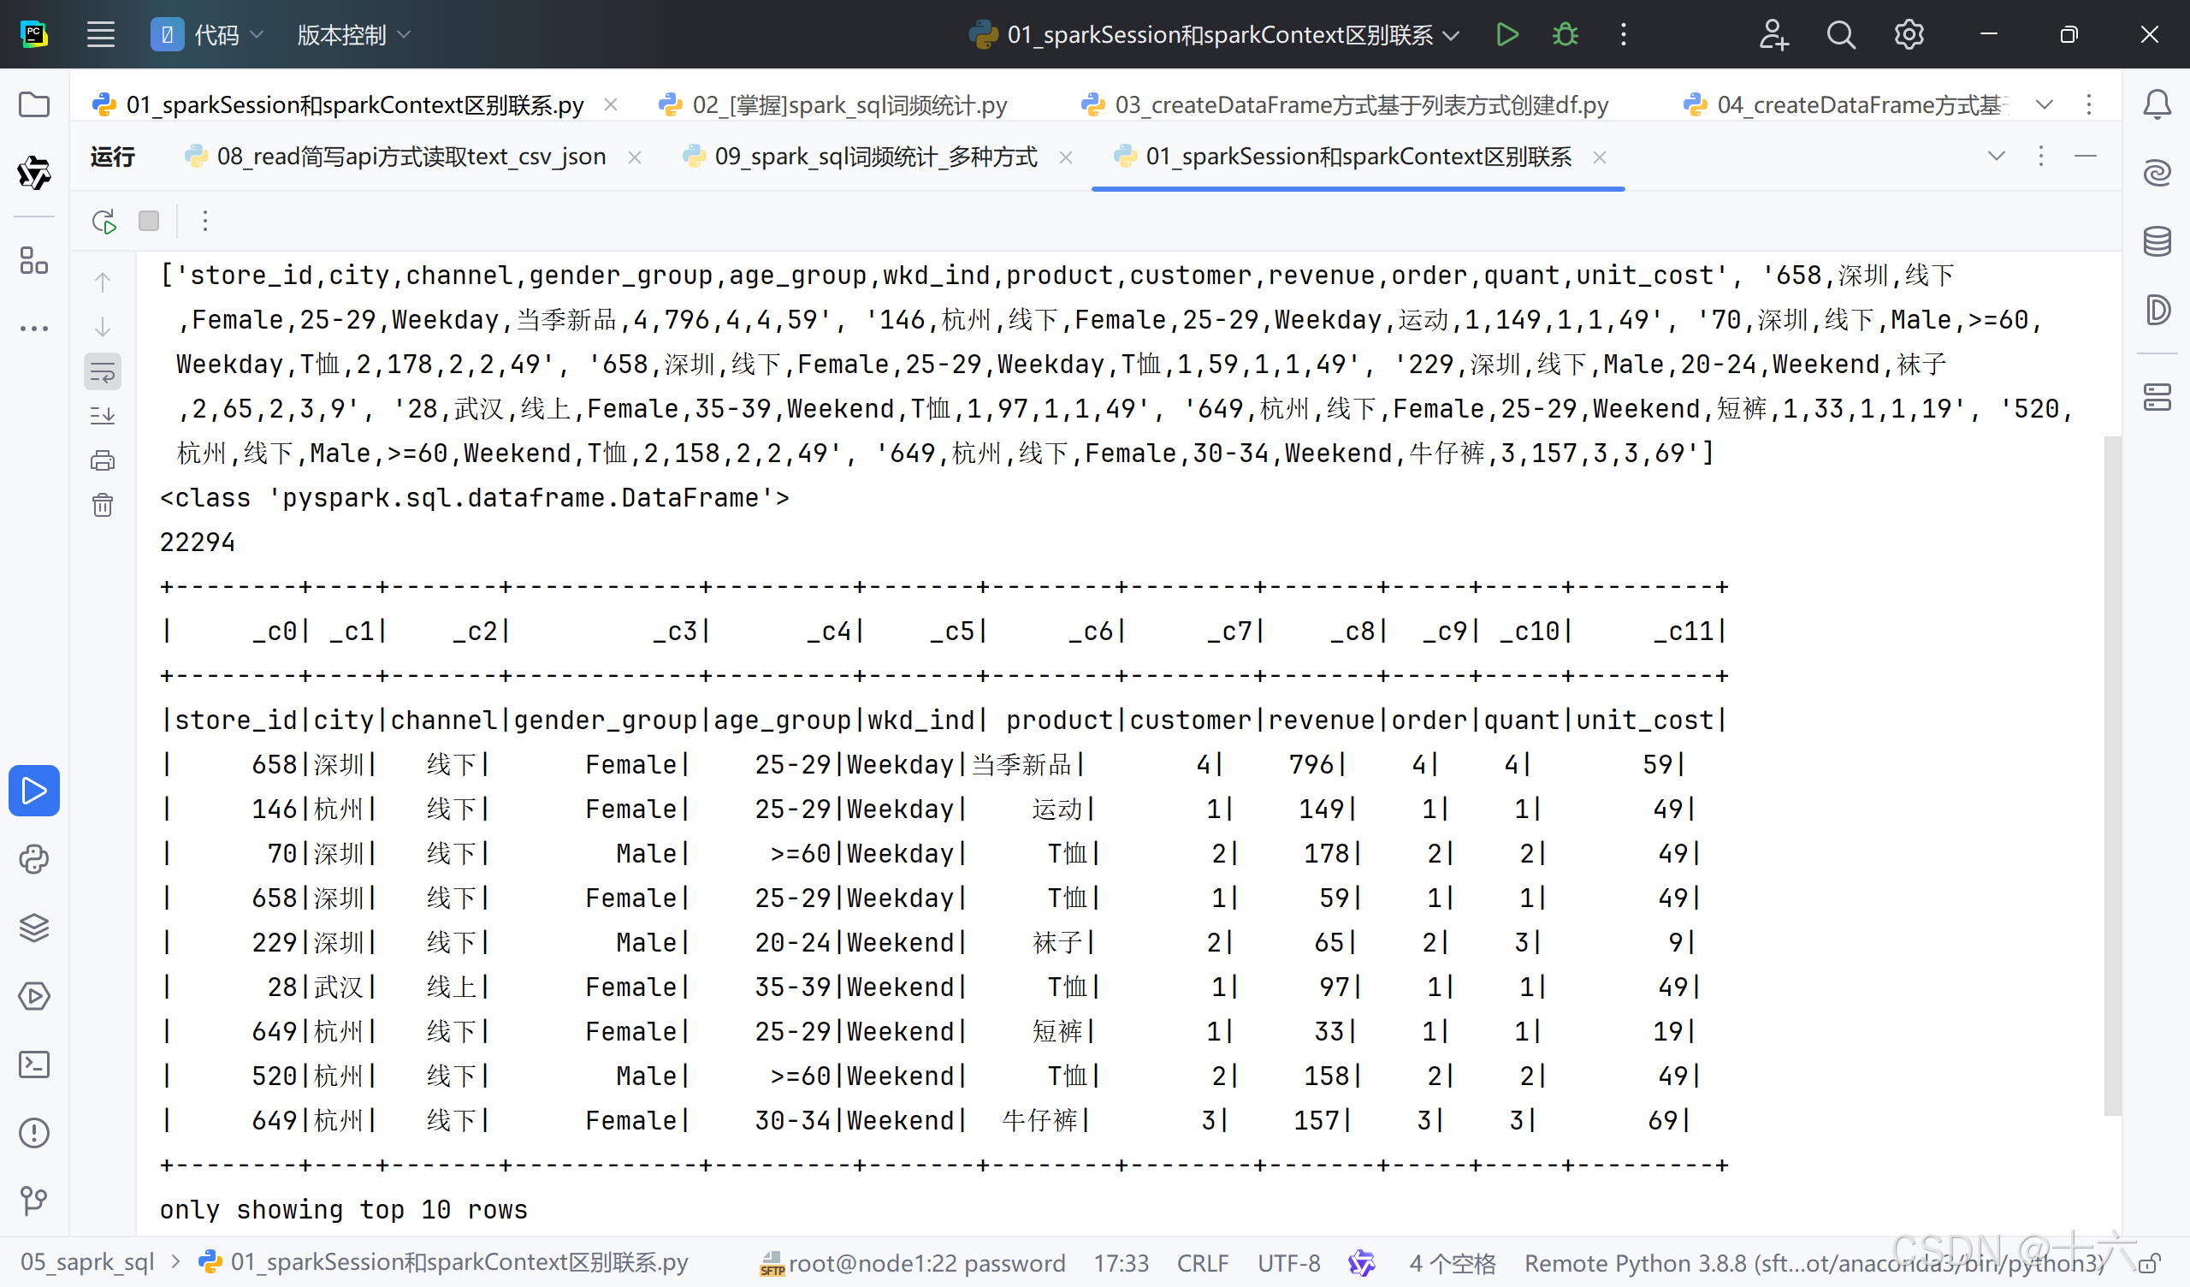Viewport: 2190px width, 1287px height.
Task: Open Code With Me user icon
Action: 1773,35
